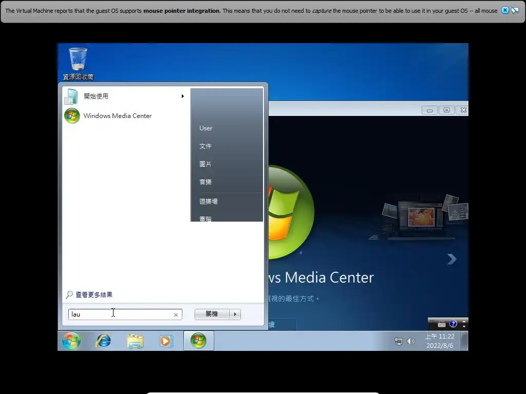Expand the 開始使用 submenu arrow
The height and width of the screenshot is (394, 526).
tap(182, 96)
